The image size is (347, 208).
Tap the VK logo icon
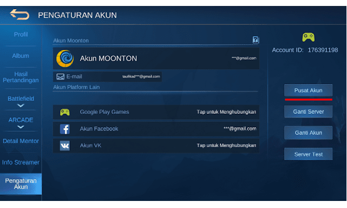pyautogui.click(x=65, y=146)
